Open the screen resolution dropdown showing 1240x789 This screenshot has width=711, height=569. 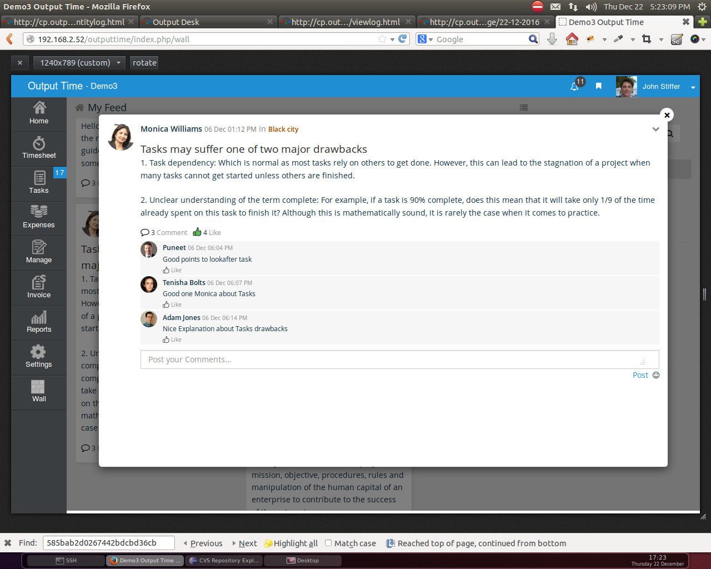click(79, 63)
